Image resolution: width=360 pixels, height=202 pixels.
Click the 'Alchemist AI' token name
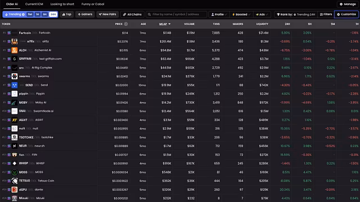pos(43,50)
